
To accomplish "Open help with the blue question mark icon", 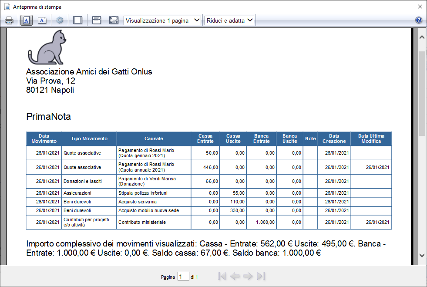I will pos(419,20).
